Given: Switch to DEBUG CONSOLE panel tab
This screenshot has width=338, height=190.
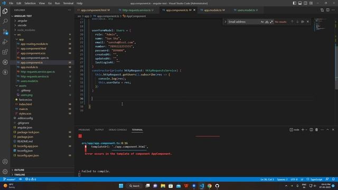Looking at the screenshot, I should [x=118, y=130].
